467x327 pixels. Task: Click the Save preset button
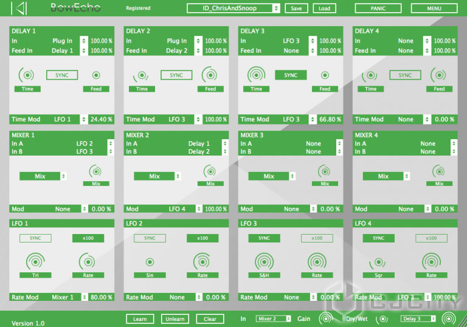point(296,9)
